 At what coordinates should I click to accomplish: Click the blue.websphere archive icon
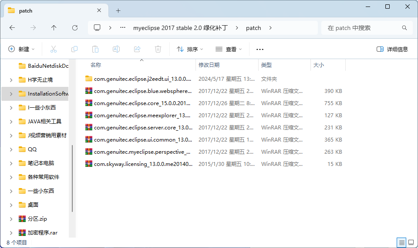tap(89, 91)
